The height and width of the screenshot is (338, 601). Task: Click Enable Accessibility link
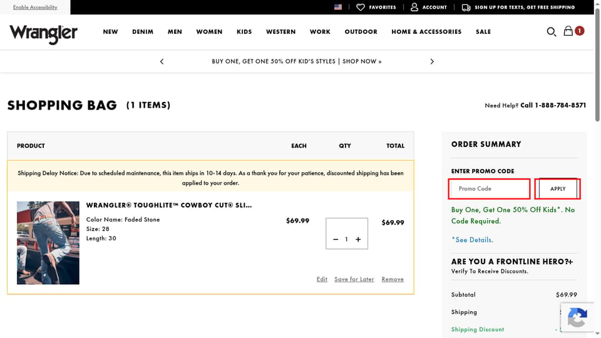(x=35, y=8)
